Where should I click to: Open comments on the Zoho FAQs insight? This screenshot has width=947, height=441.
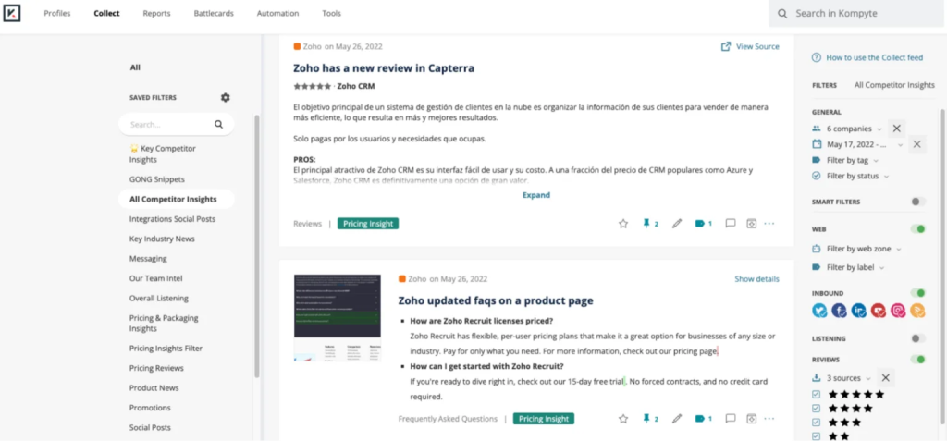click(731, 419)
